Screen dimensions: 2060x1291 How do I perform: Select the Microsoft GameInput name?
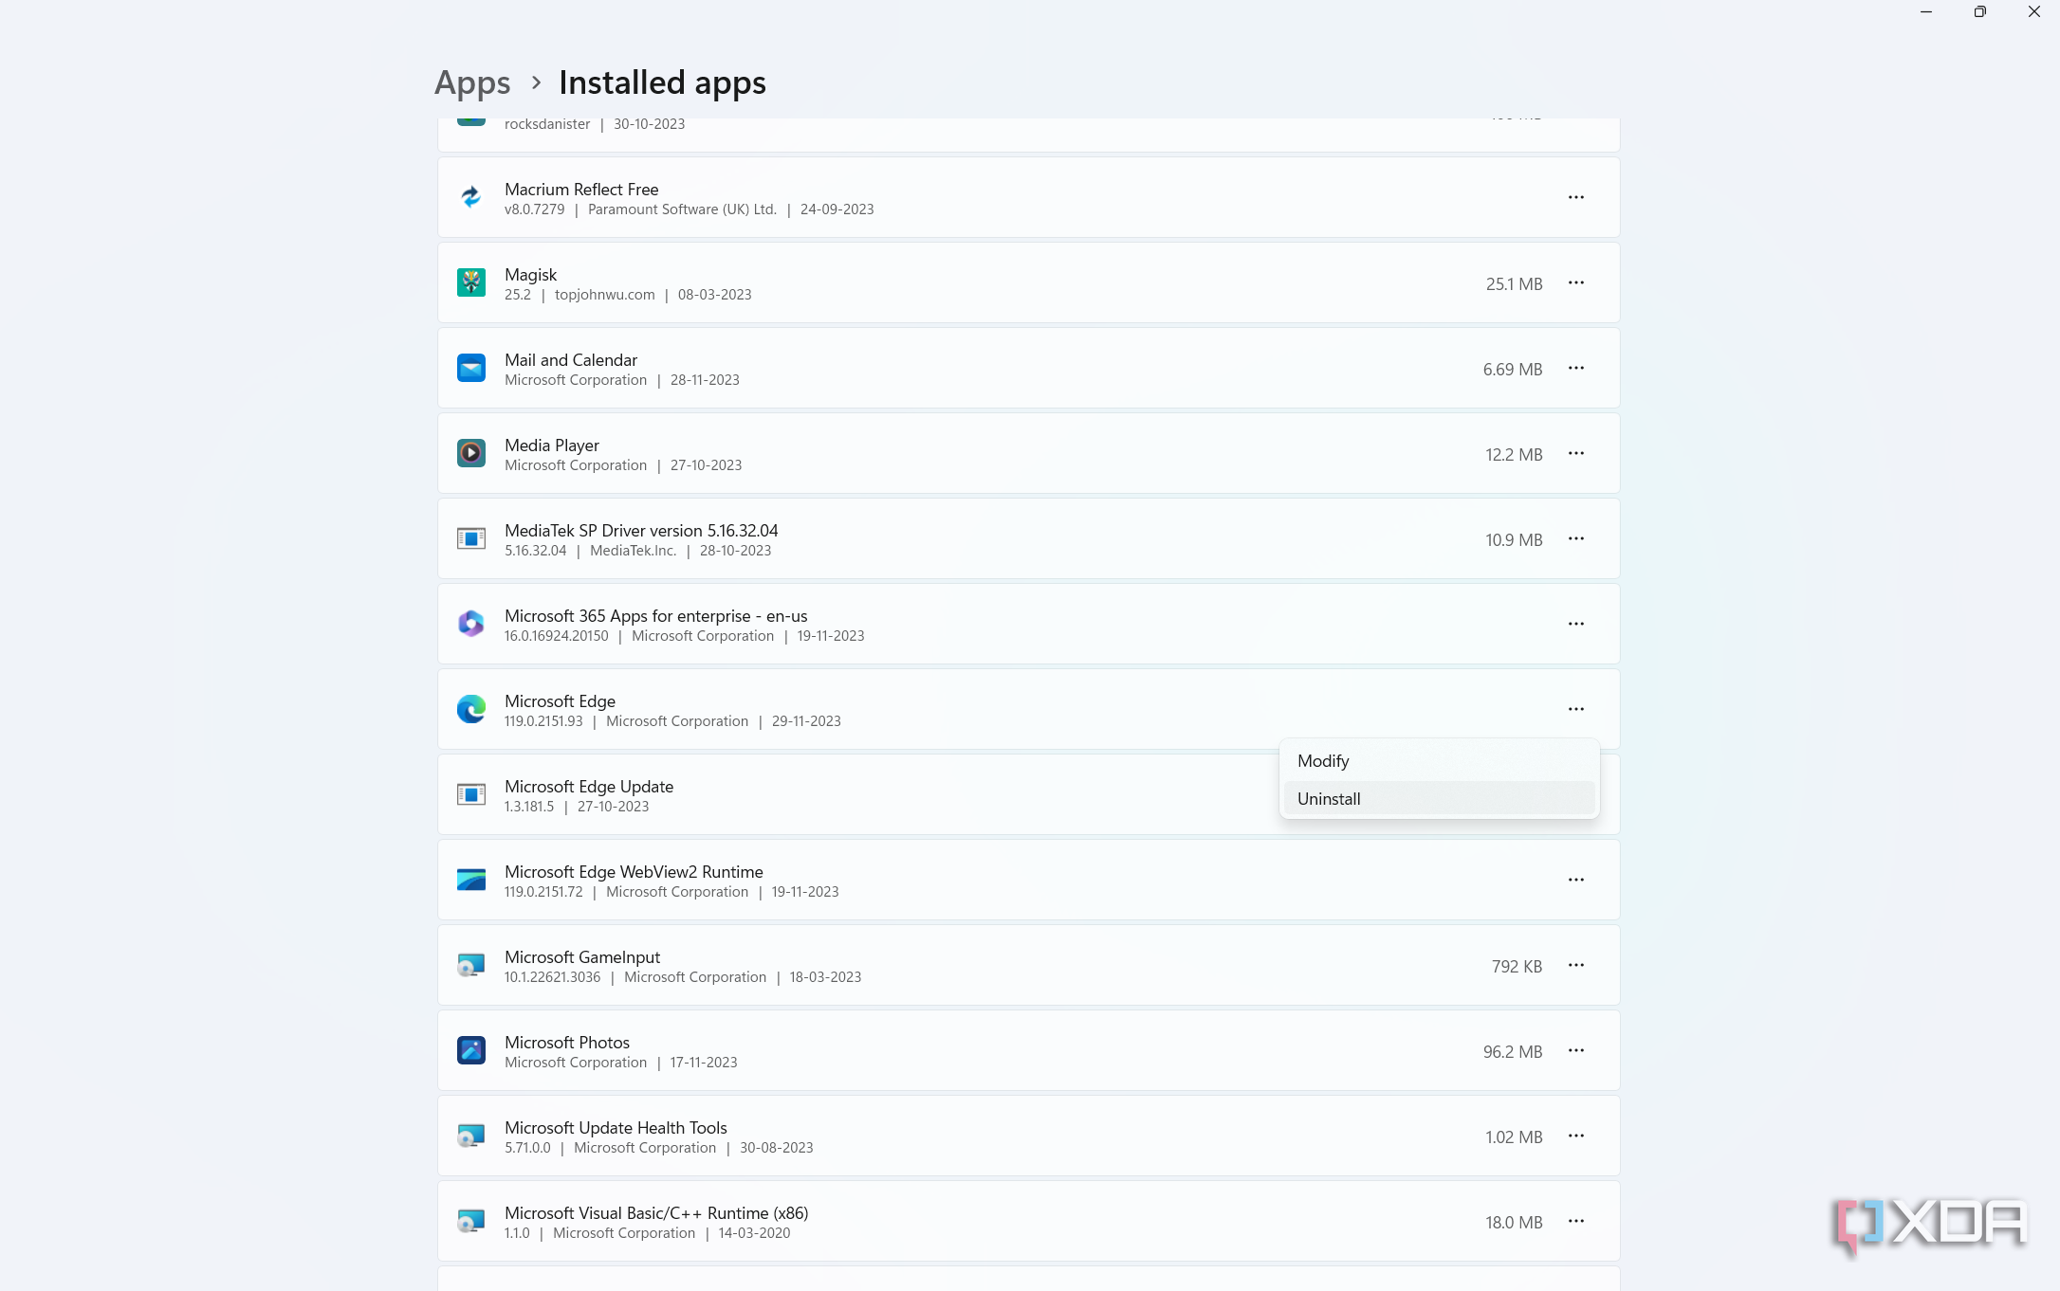click(582, 957)
